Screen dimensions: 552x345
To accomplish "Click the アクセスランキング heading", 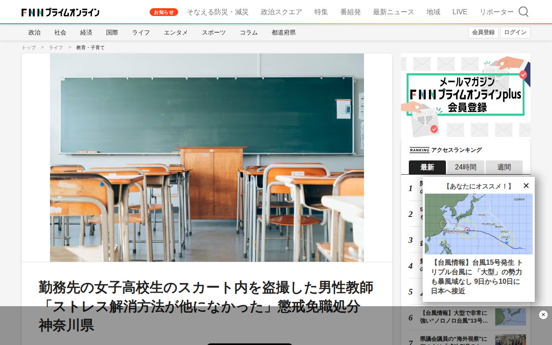I will [456, 150].
